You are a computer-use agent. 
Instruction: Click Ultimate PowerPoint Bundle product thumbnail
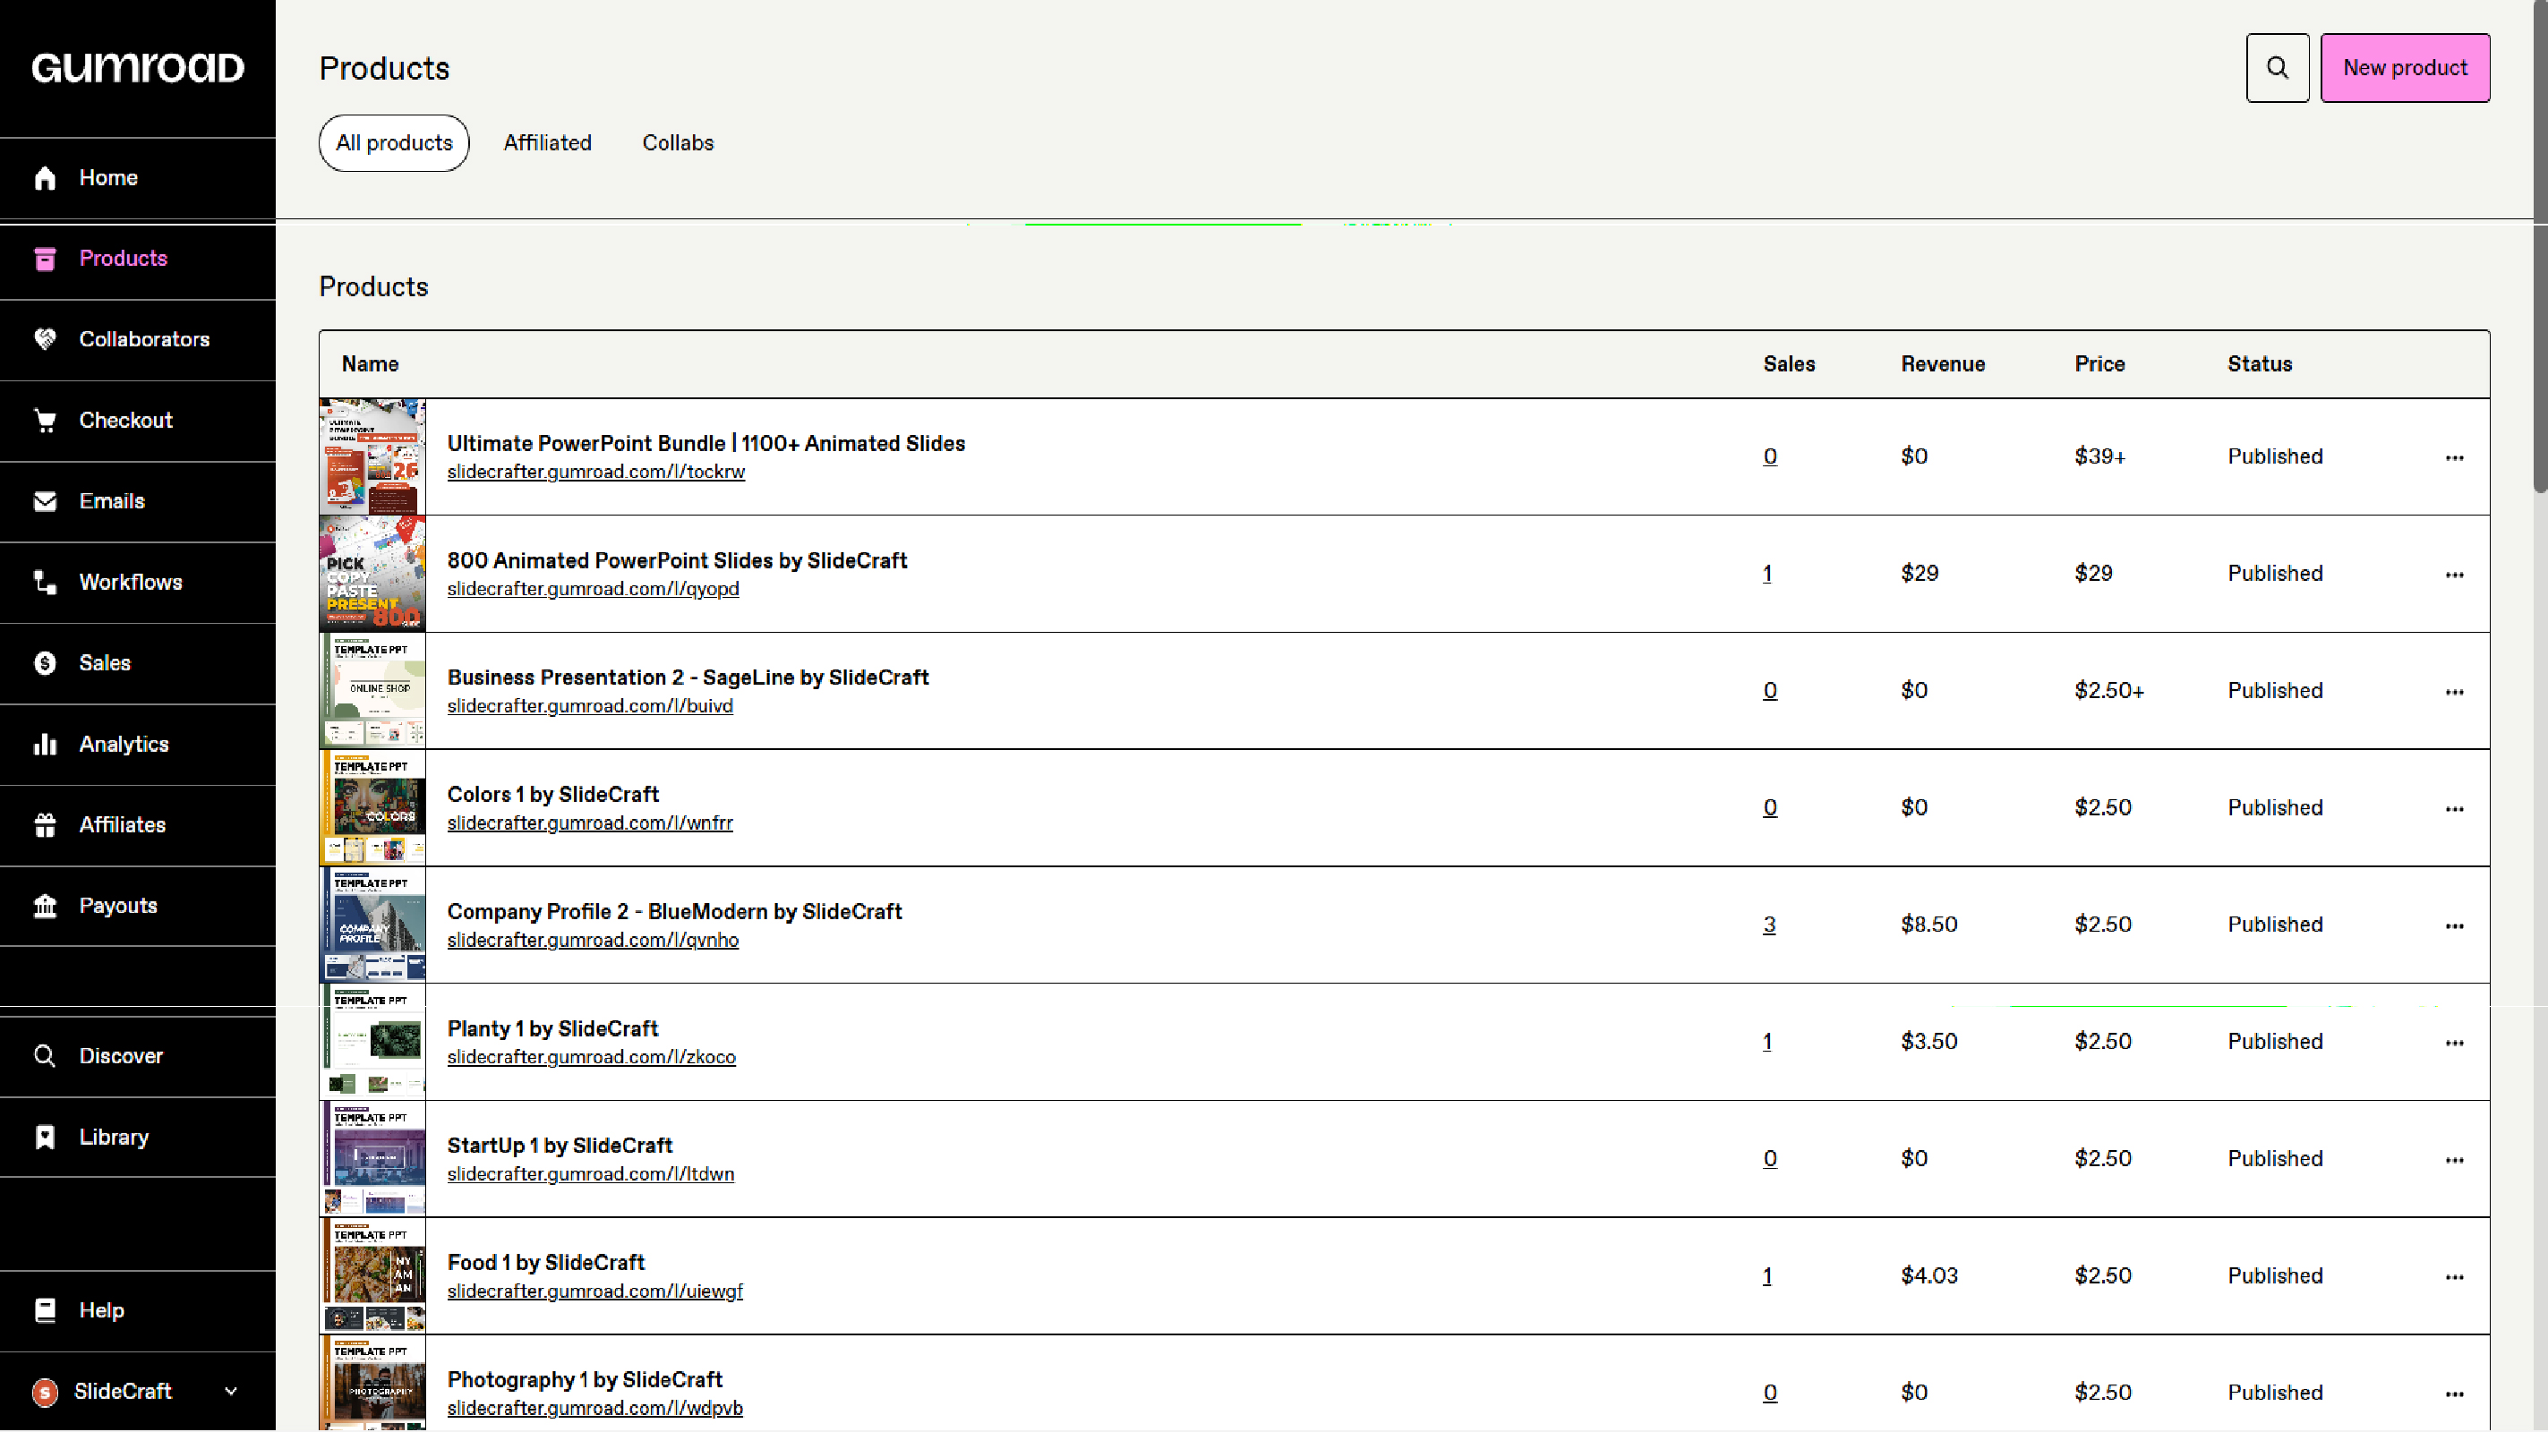coord(373,456)
